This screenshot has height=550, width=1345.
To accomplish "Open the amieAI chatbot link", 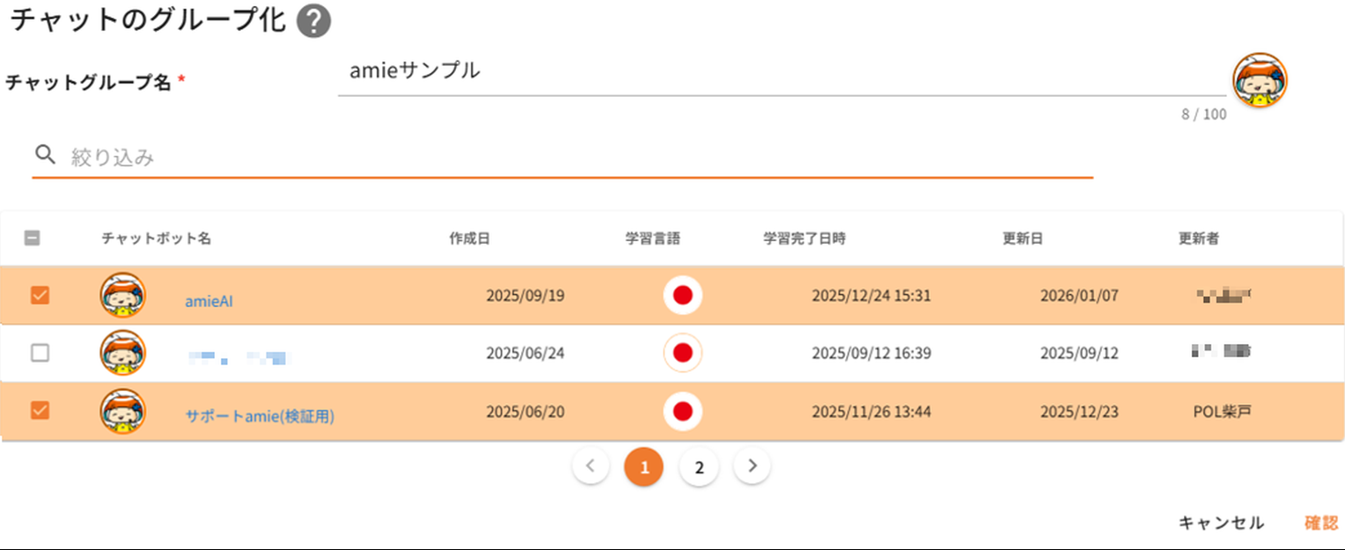I will [x=209, y=301].
